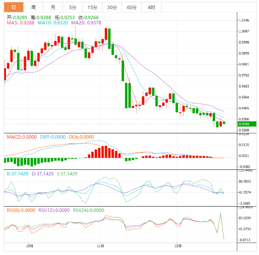The image size is (259, 255).
Task: Click the 0.9306 price axis label
Action: click(244, 119)
